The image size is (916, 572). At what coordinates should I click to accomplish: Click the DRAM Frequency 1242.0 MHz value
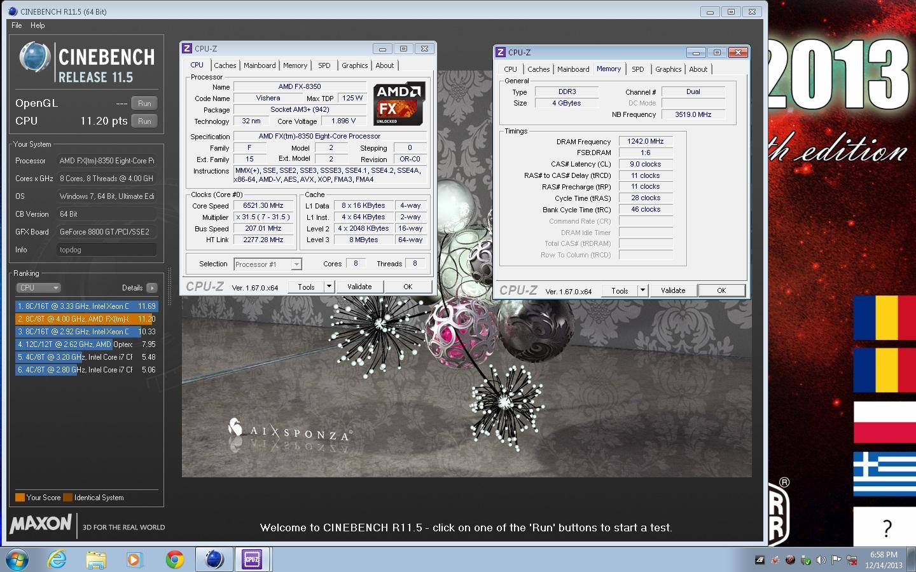point(646,142)
